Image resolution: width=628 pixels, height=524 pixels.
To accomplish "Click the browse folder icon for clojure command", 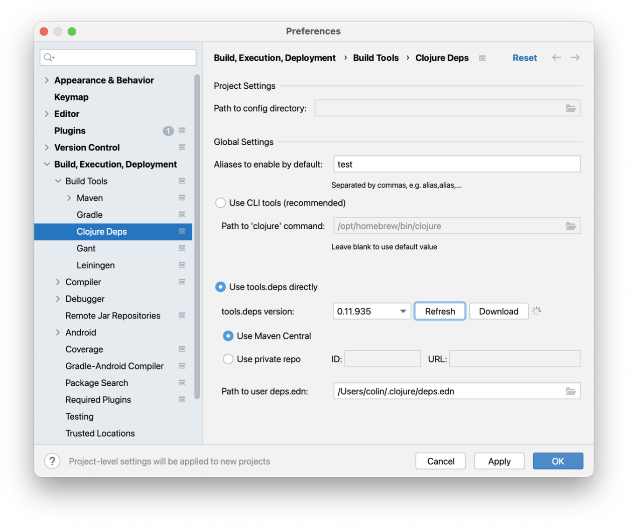I will click(570, 226).
